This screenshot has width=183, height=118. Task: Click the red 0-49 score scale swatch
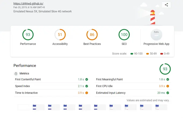[x=162, y=54]
